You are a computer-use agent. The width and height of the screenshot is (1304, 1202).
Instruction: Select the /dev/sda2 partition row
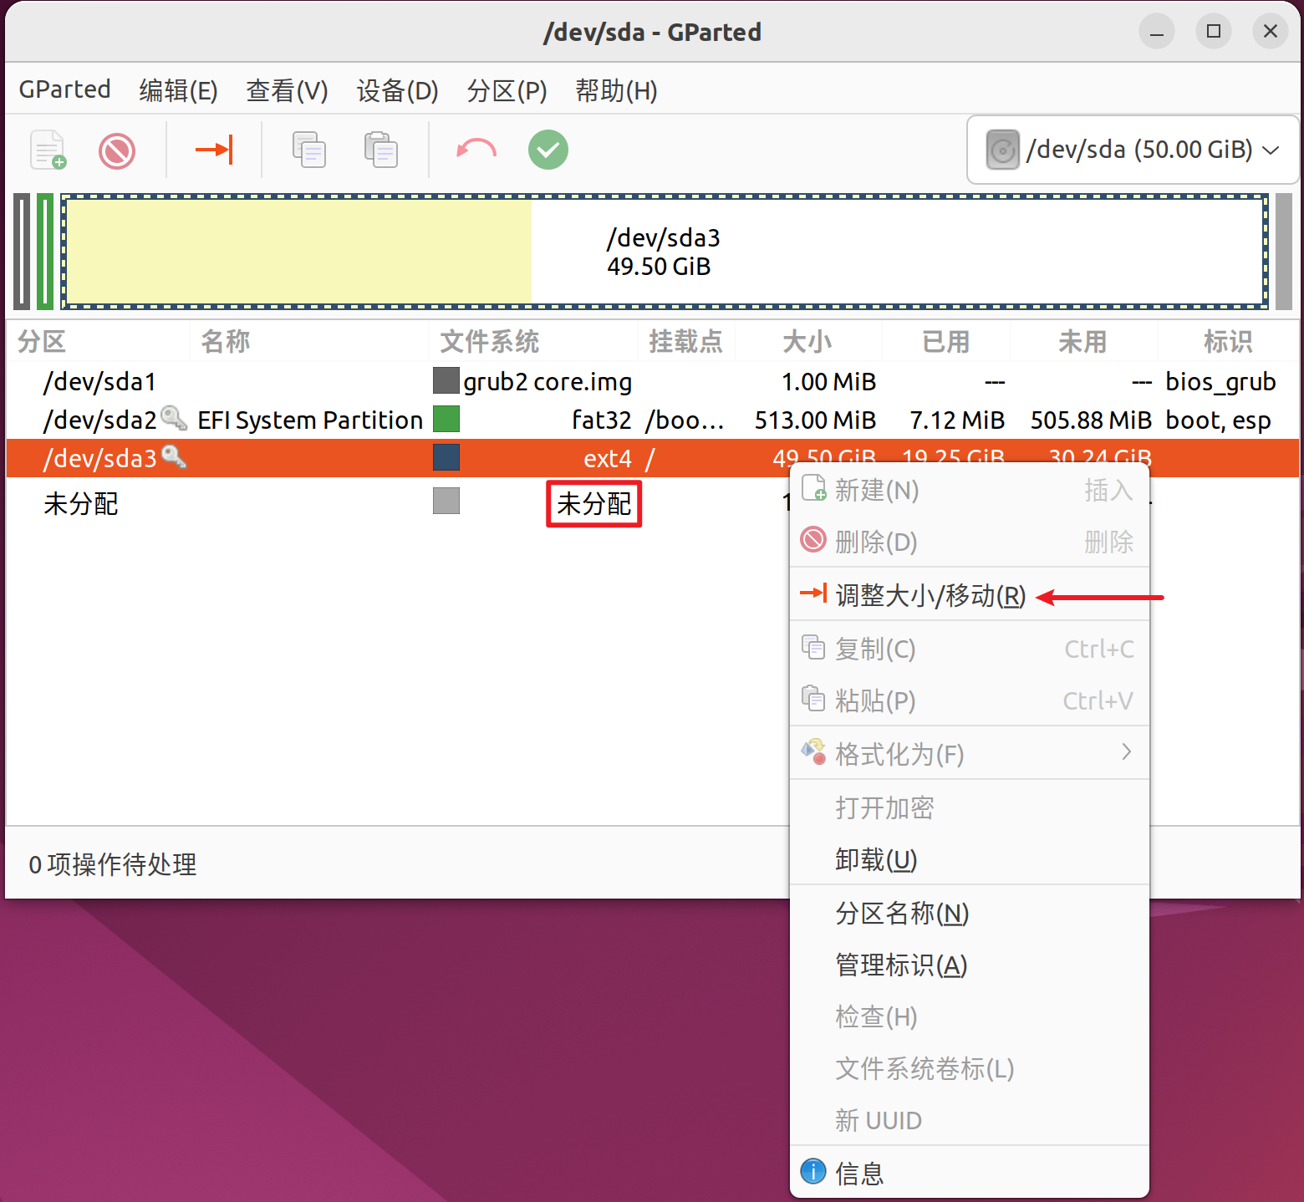coord(652,420)
